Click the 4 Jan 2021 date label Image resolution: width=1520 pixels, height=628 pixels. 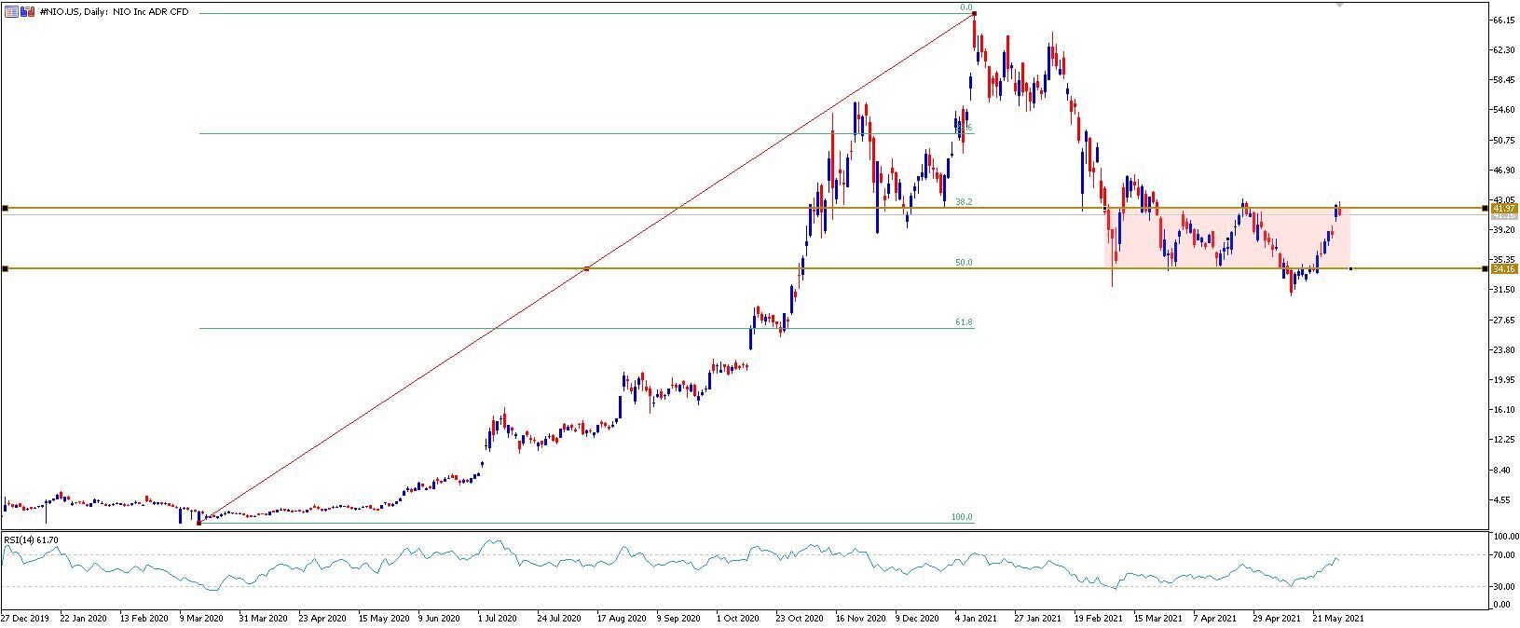click(x=976, y=618)
